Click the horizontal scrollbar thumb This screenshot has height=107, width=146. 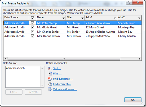(64, 59)
